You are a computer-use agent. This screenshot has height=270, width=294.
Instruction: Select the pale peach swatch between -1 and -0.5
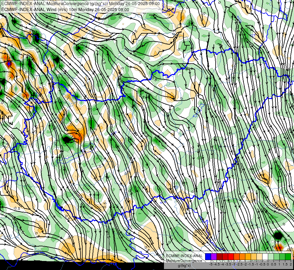(x=259, y=256)
